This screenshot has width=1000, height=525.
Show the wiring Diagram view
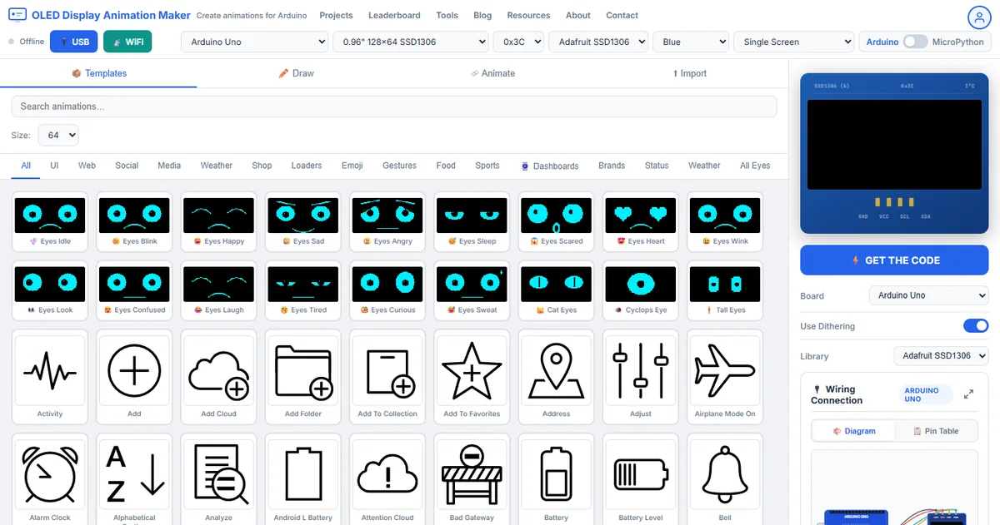coord(854,431)
